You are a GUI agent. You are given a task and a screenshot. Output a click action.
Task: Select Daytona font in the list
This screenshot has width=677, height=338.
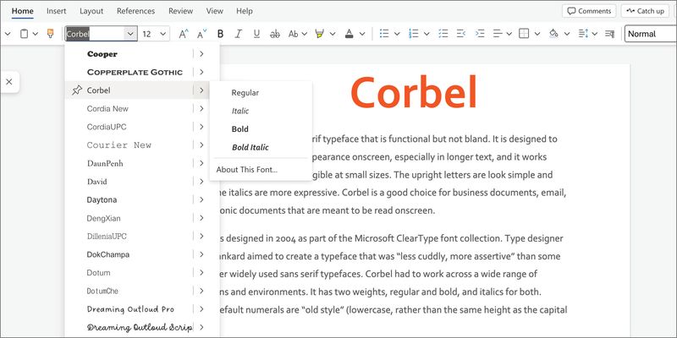(x=102, y=199)
